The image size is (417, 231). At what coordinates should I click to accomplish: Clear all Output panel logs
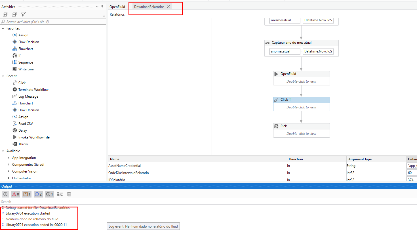point(69,194)
